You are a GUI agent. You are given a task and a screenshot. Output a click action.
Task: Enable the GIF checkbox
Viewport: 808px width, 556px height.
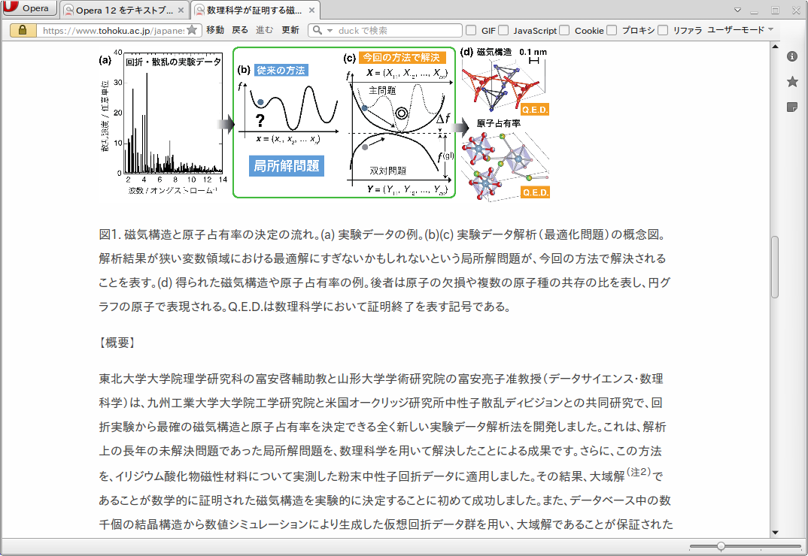click(x=471, y=30)
